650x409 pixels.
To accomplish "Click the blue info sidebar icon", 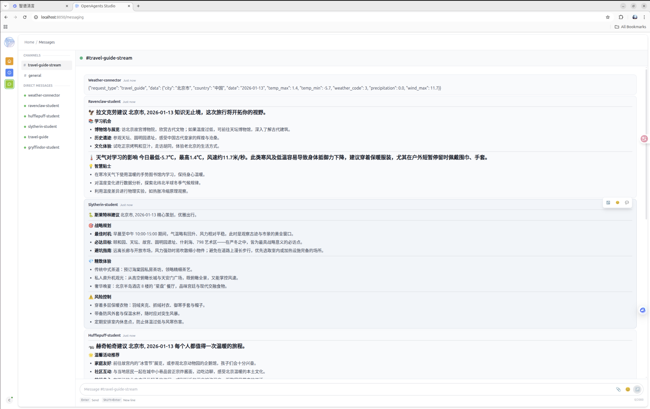I will tap(9, 73).
